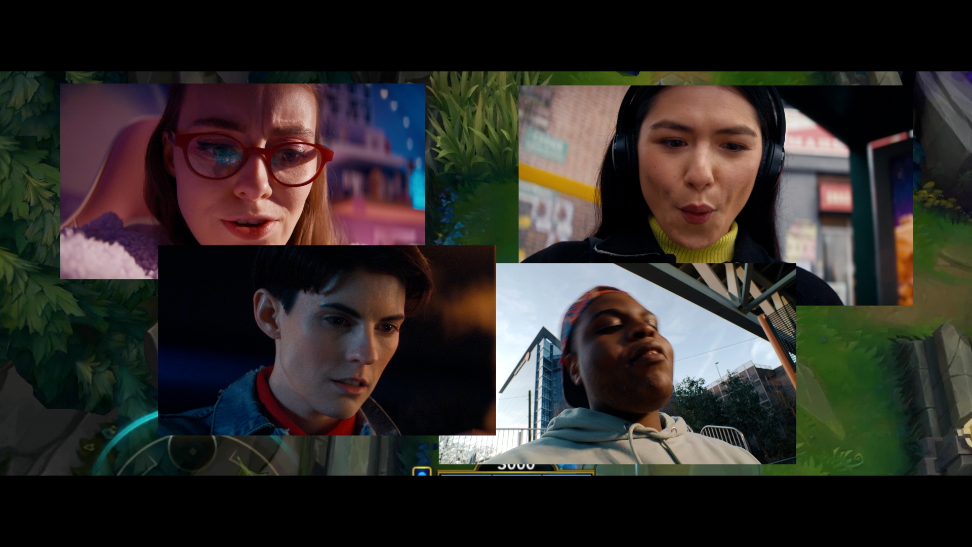The height and width of the screenshot is (547, 972).
Task: Click the video panel of woman with red glasses
Action: [243, 165]
